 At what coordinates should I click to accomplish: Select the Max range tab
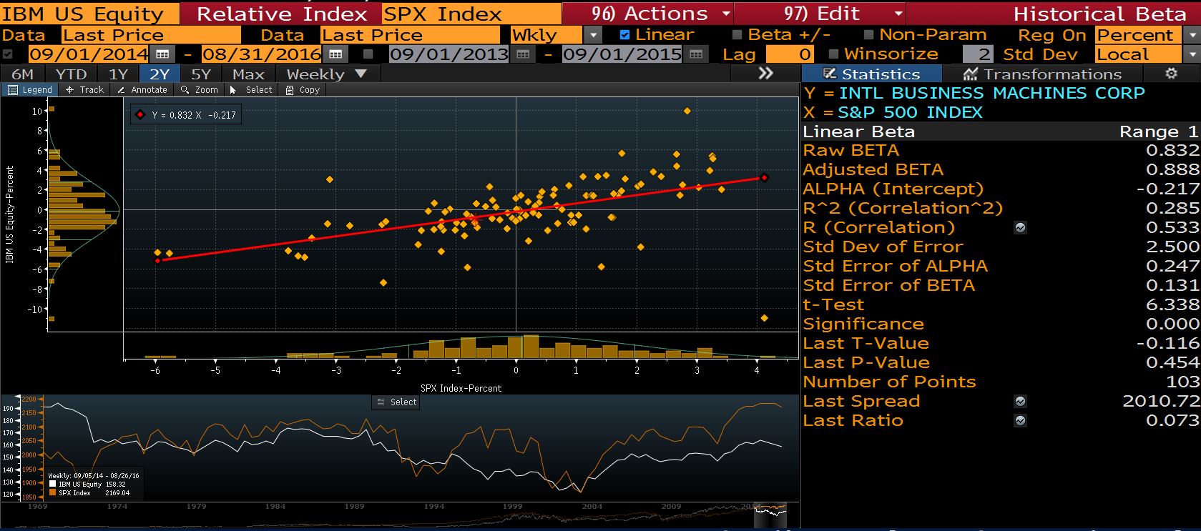(x=248, y=74)
